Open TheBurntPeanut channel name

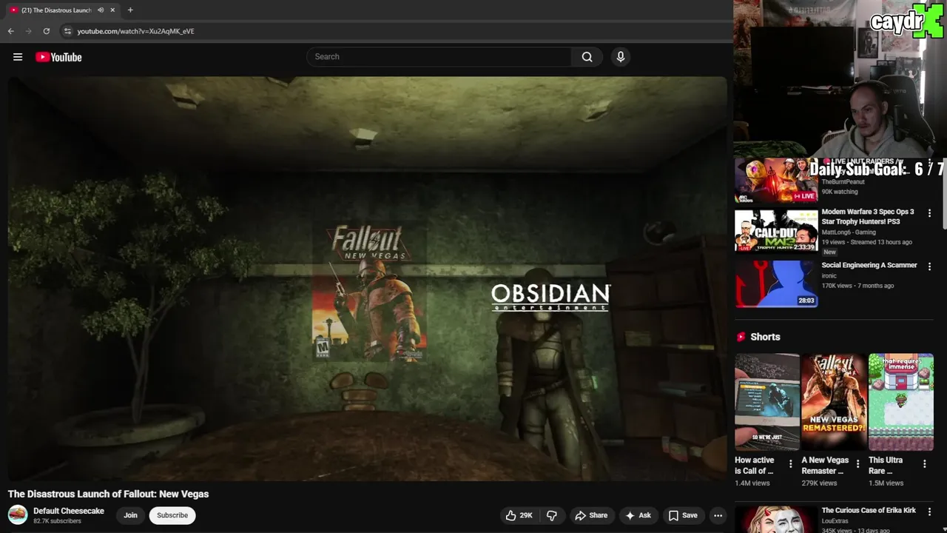point(843,182)
